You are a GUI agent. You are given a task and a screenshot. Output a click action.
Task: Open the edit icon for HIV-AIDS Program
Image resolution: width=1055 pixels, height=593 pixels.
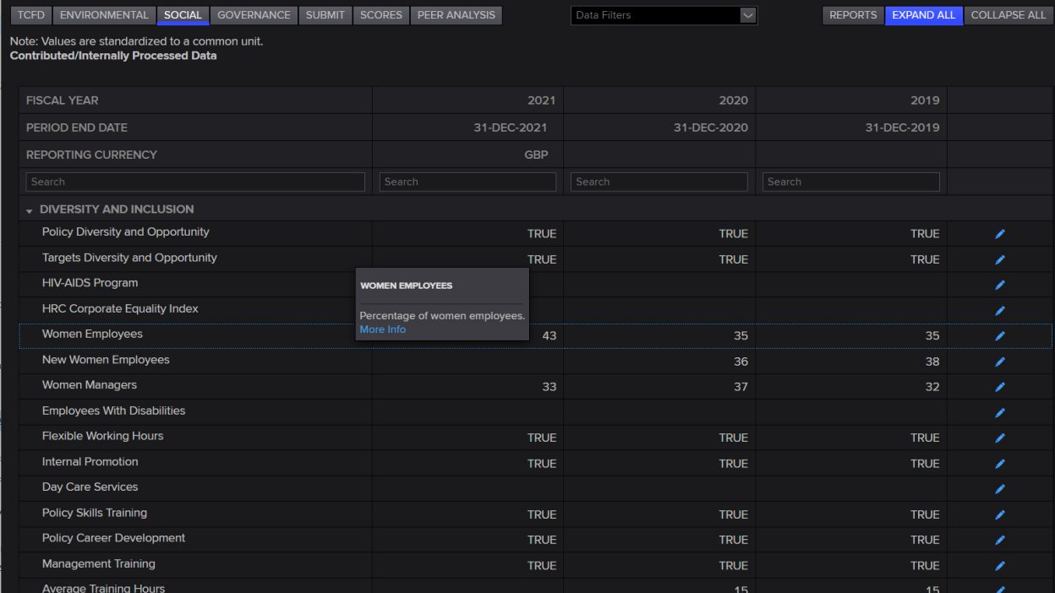[x=1000, y=285]
